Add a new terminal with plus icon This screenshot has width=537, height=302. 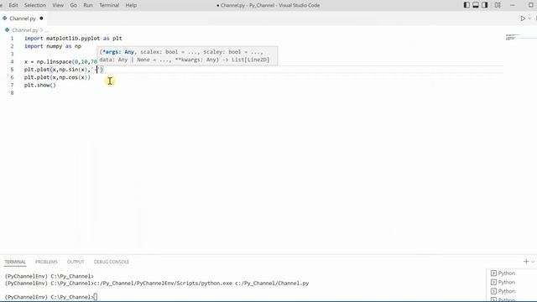(x=526, y=262)
